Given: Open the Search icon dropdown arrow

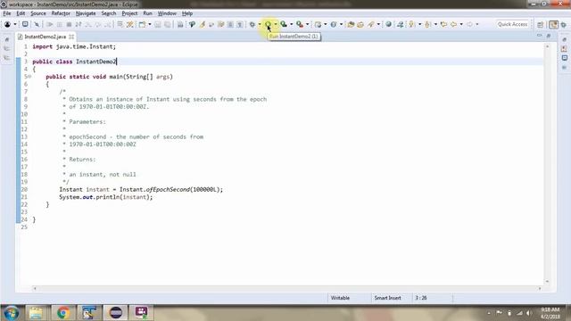Looking at the screenshot, I should tap(378, 24).
